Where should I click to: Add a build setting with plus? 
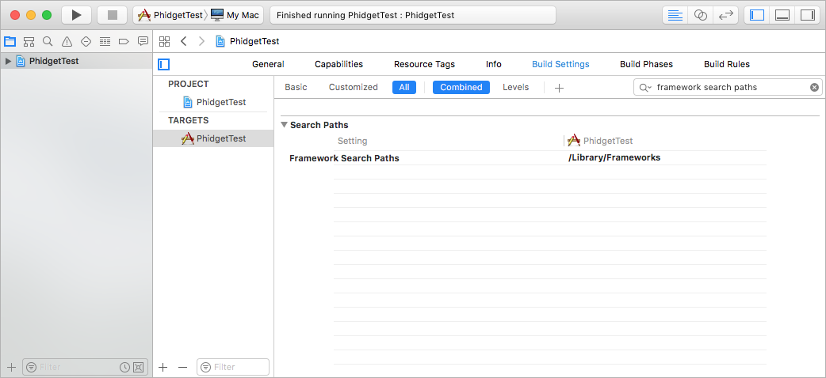coord(559,88)
